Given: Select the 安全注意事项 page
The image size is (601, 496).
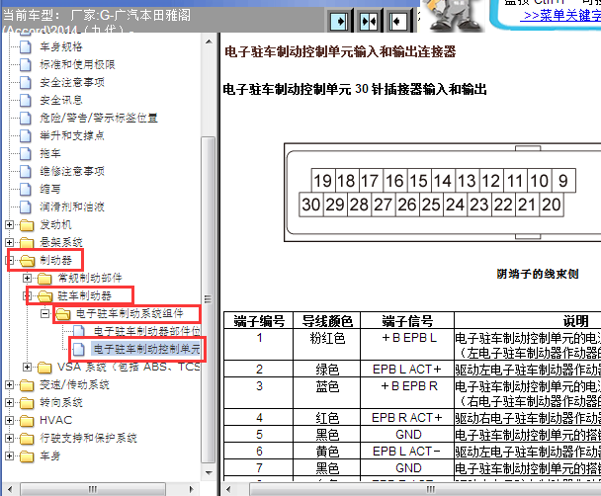Looking at the screenshot, I should [x=72, y=82].
